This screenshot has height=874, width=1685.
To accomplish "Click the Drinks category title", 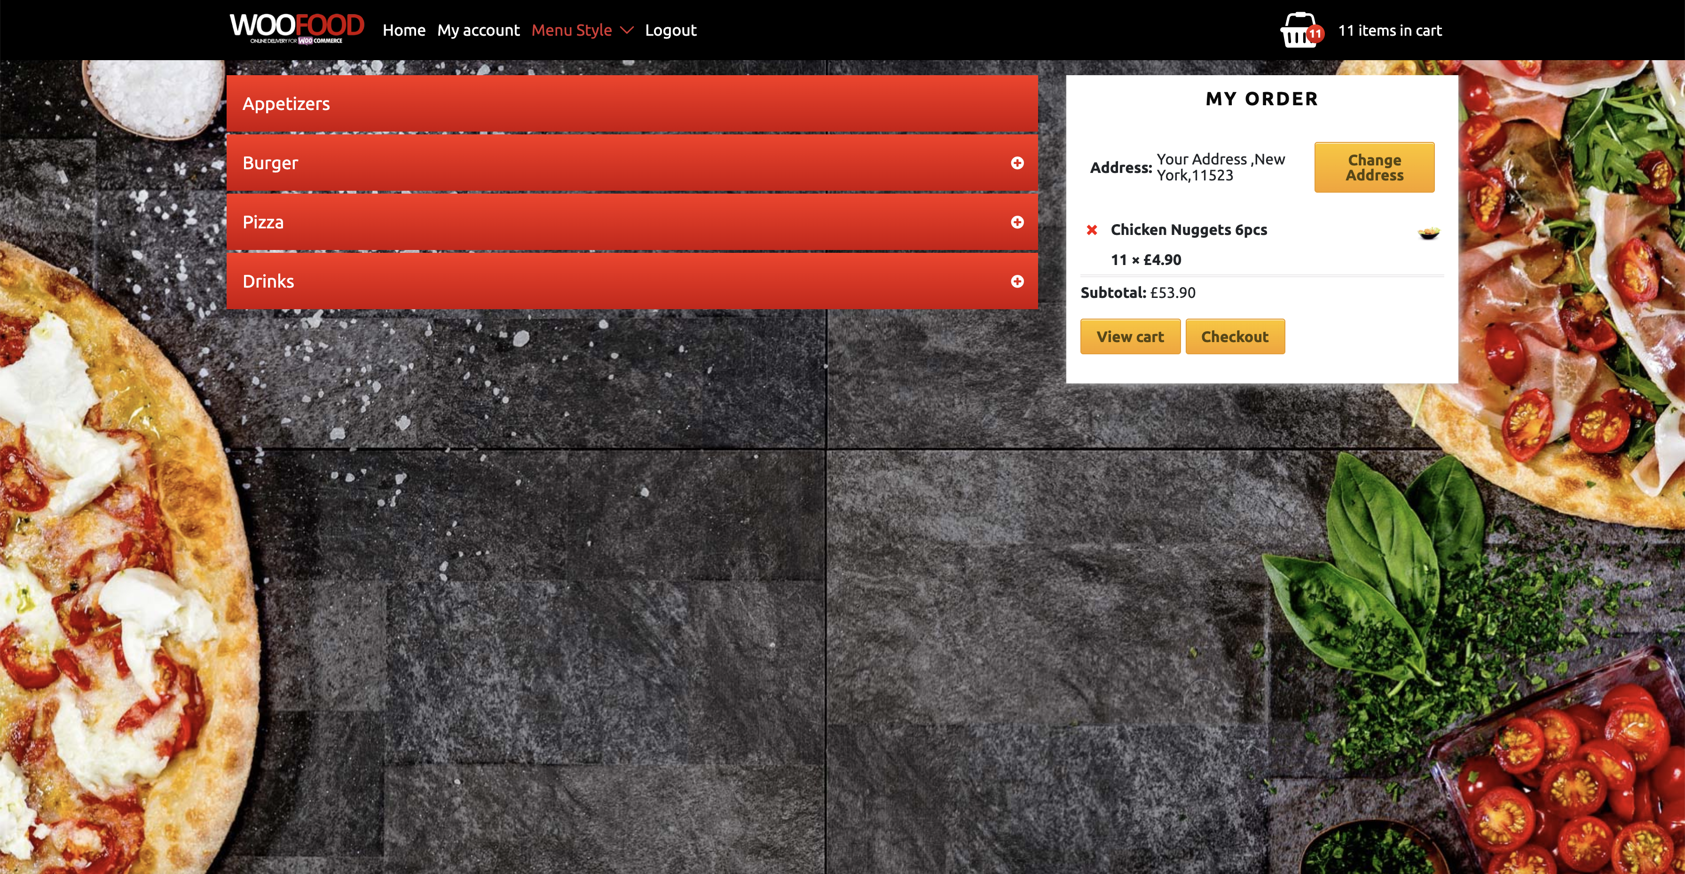I will (x=268, y=281).
